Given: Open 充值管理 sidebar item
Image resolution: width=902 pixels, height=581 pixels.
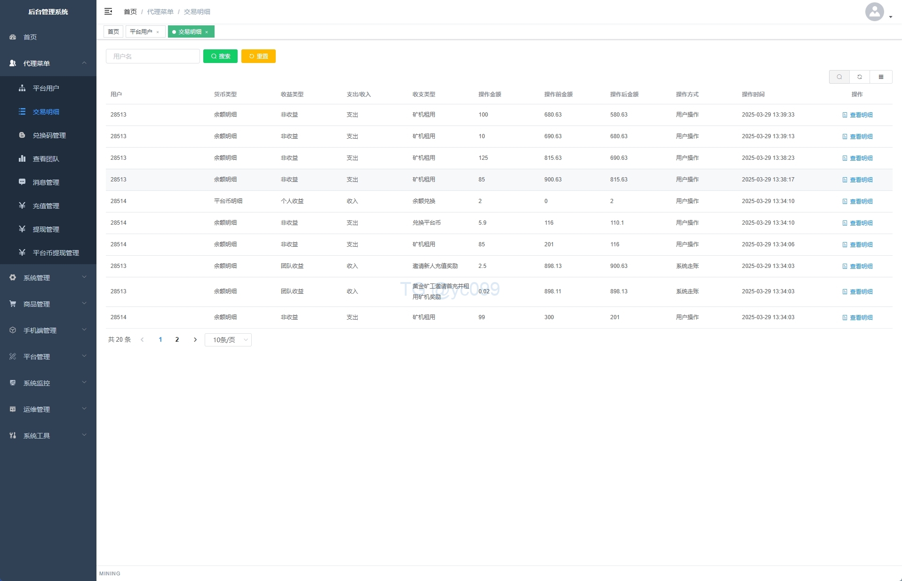Looking at the screenshot, I should [46, 206].
